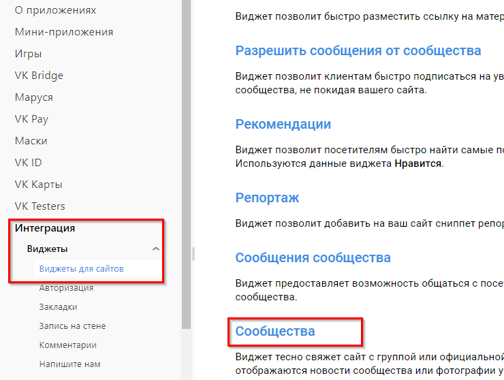The width and height of the screenshot is (504, 380).
Task: Select VK Pay in the navigation
Action: (x=31, y=119)
